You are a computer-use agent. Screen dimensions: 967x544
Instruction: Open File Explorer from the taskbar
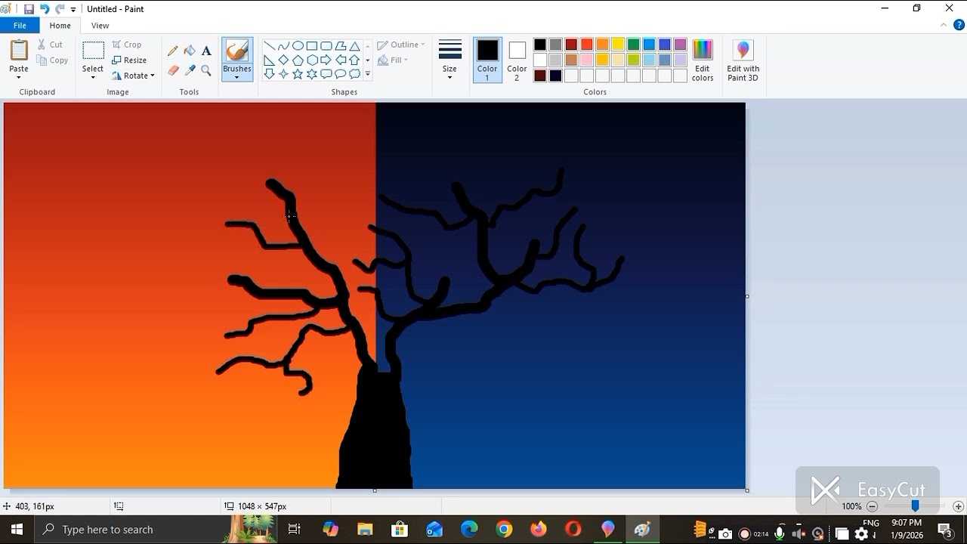pyautogui.click(x=365, y=530)
